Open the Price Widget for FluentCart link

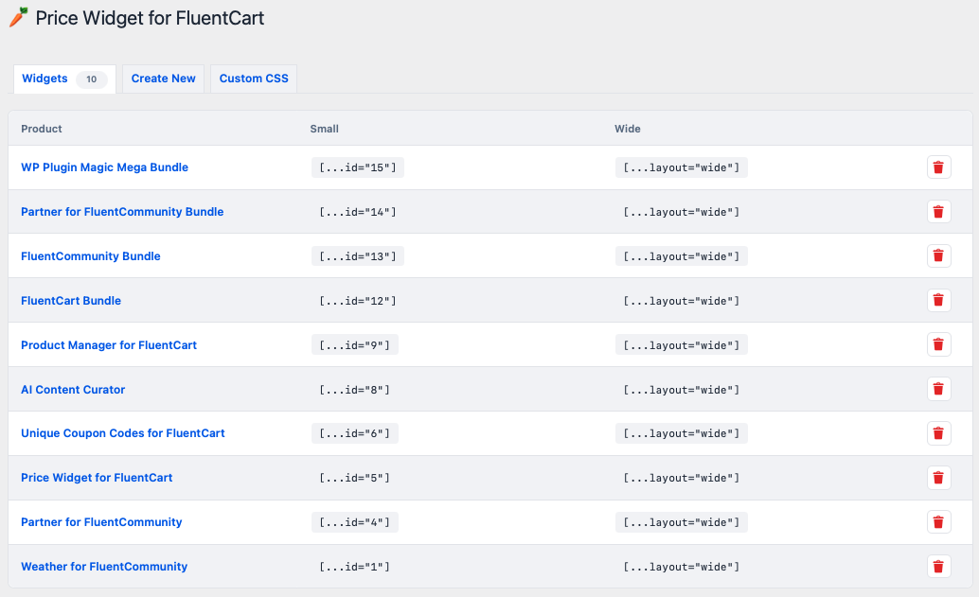(97, 477)
